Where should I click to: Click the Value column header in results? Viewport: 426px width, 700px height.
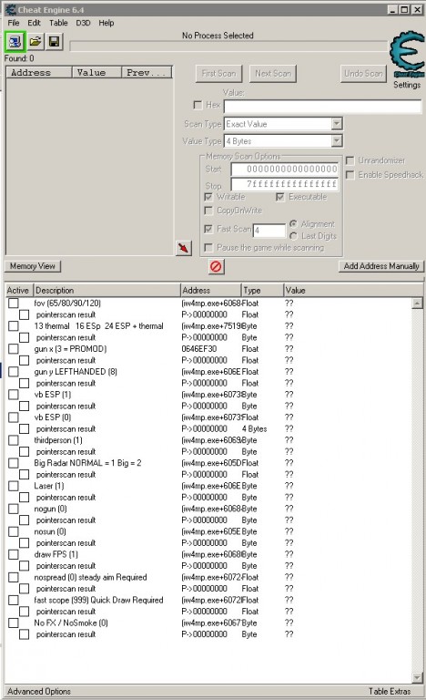point(96,72)
